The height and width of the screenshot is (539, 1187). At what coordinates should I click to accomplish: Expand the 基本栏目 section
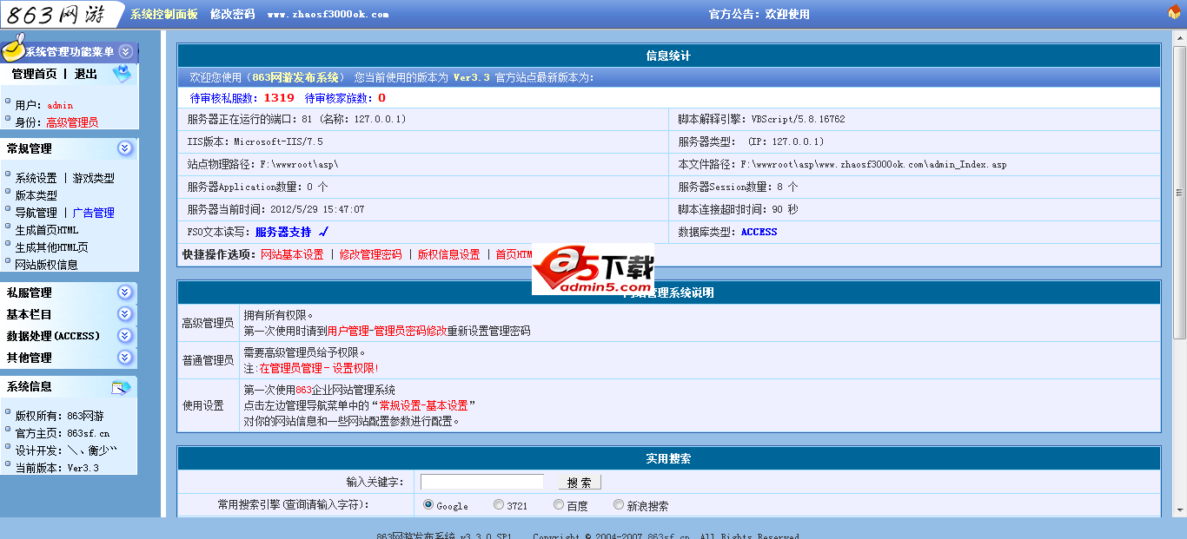point(125,314)
